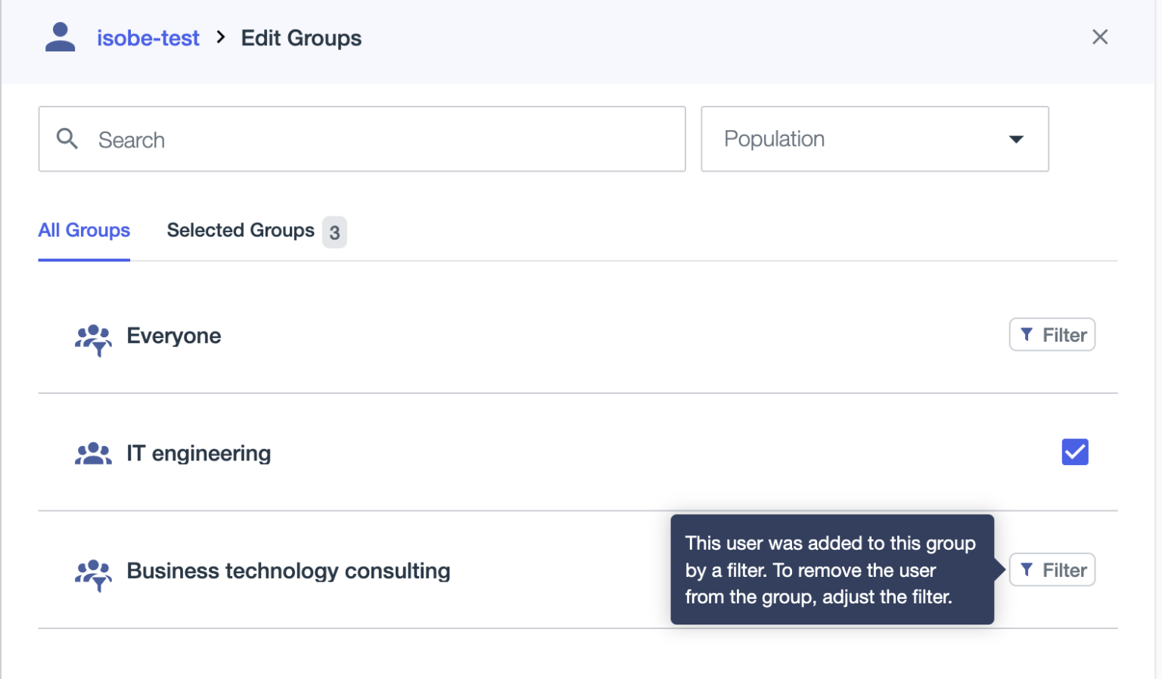
Task: Click the magnifying glass search icon
Action: [x=67, y=138]
